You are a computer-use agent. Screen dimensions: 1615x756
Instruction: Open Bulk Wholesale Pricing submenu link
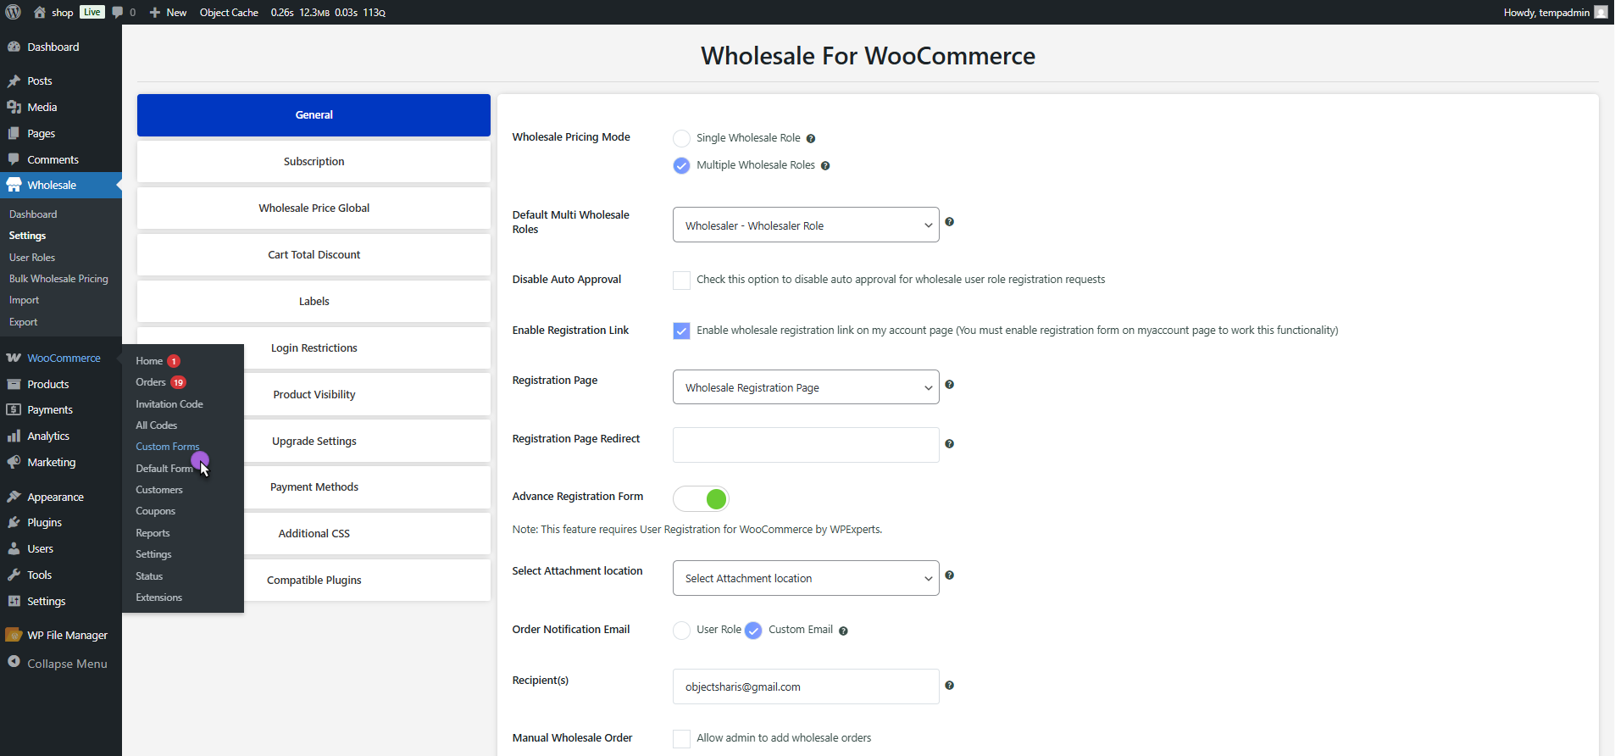tap(58, 279)
